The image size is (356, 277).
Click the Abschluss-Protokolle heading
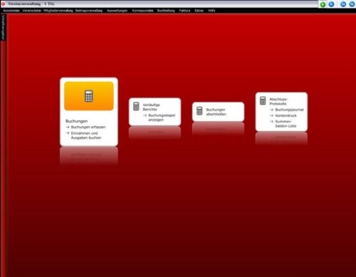pos(278,101)
